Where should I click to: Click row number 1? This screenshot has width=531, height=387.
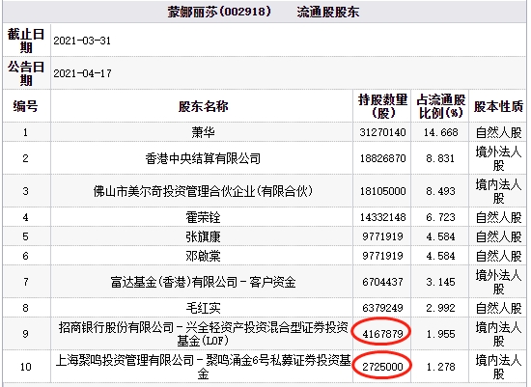pos(25,132)
